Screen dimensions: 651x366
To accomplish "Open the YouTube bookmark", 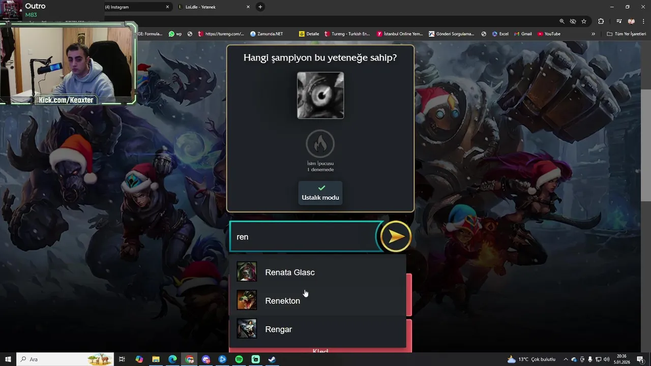I will [x=549, y=34].
